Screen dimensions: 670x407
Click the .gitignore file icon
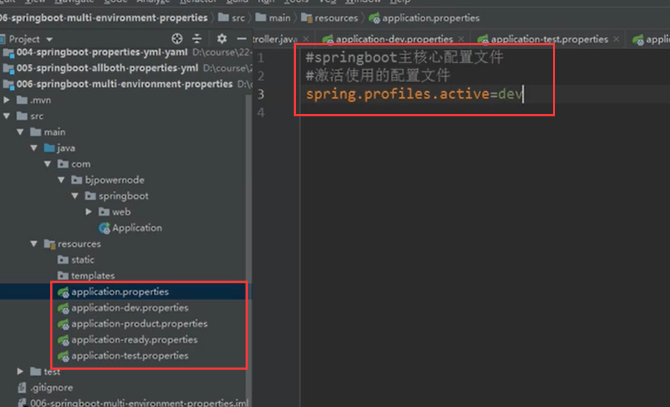coord(22,388)
